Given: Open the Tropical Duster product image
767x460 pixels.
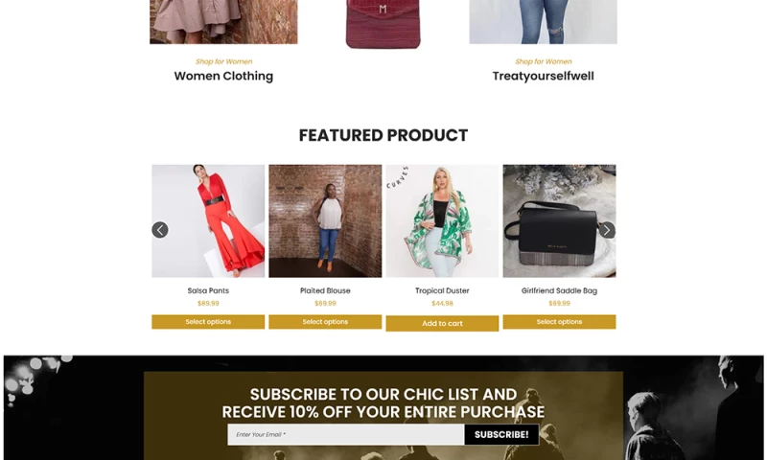Looking at the screenshot, I should pos(442,221).
